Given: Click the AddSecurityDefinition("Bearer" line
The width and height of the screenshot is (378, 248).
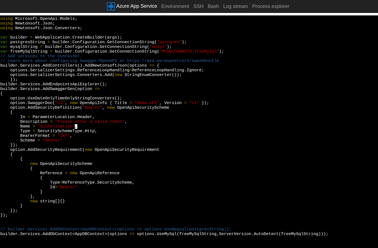Looking at the screenshot, I should pyautogui.click(x=90, y=107).
